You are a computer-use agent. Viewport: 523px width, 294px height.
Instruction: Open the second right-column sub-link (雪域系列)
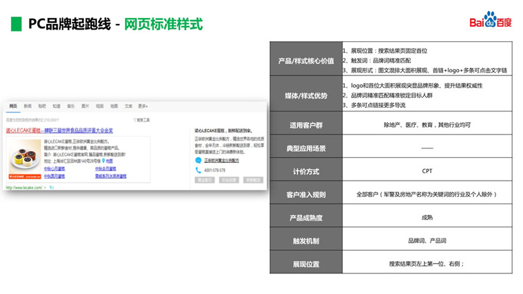[111, 176]
